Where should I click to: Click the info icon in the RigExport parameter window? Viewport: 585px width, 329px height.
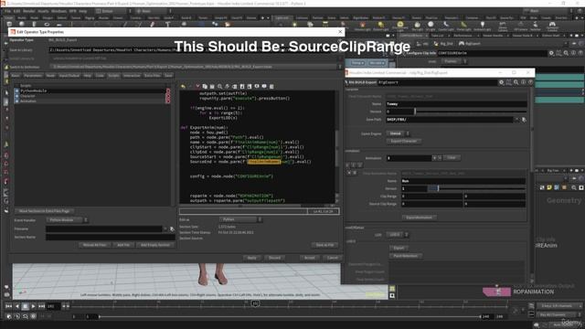tap(524, 82)
